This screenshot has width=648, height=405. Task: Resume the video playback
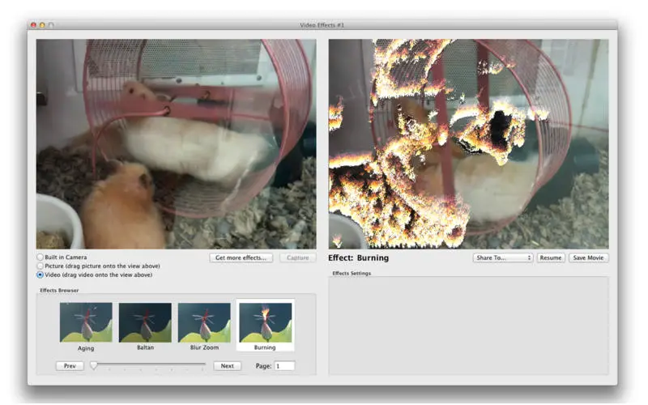tap(551, 258)
